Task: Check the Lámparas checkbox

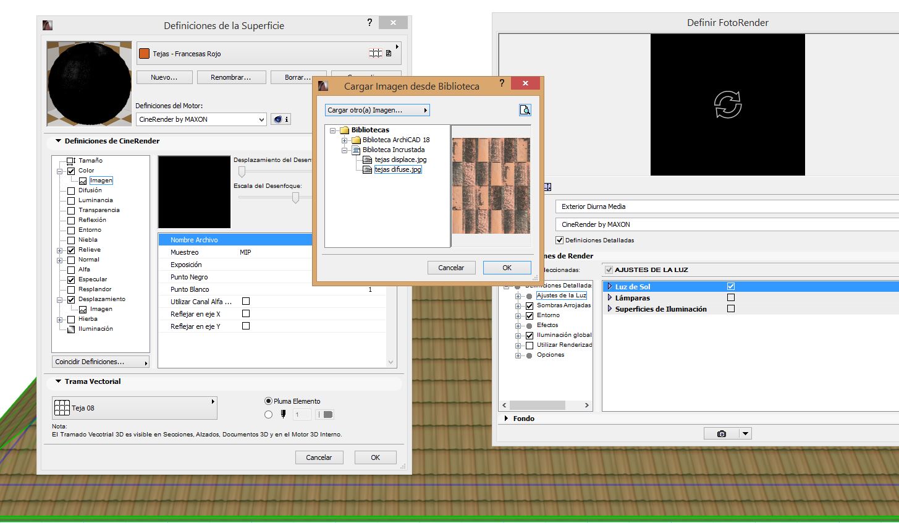Action: (x=731, y=298)
